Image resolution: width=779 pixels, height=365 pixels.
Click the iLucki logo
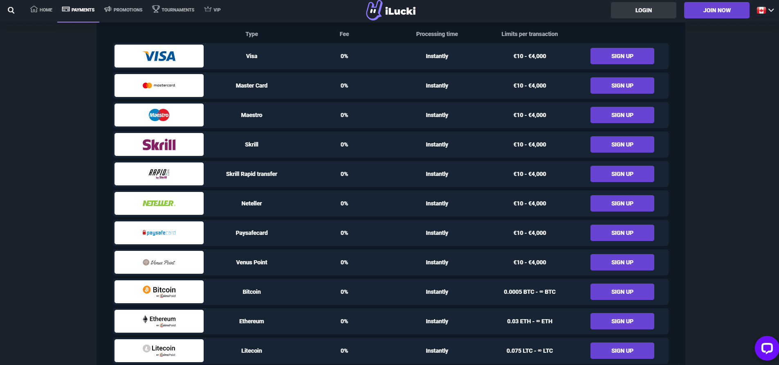[391, 10]
